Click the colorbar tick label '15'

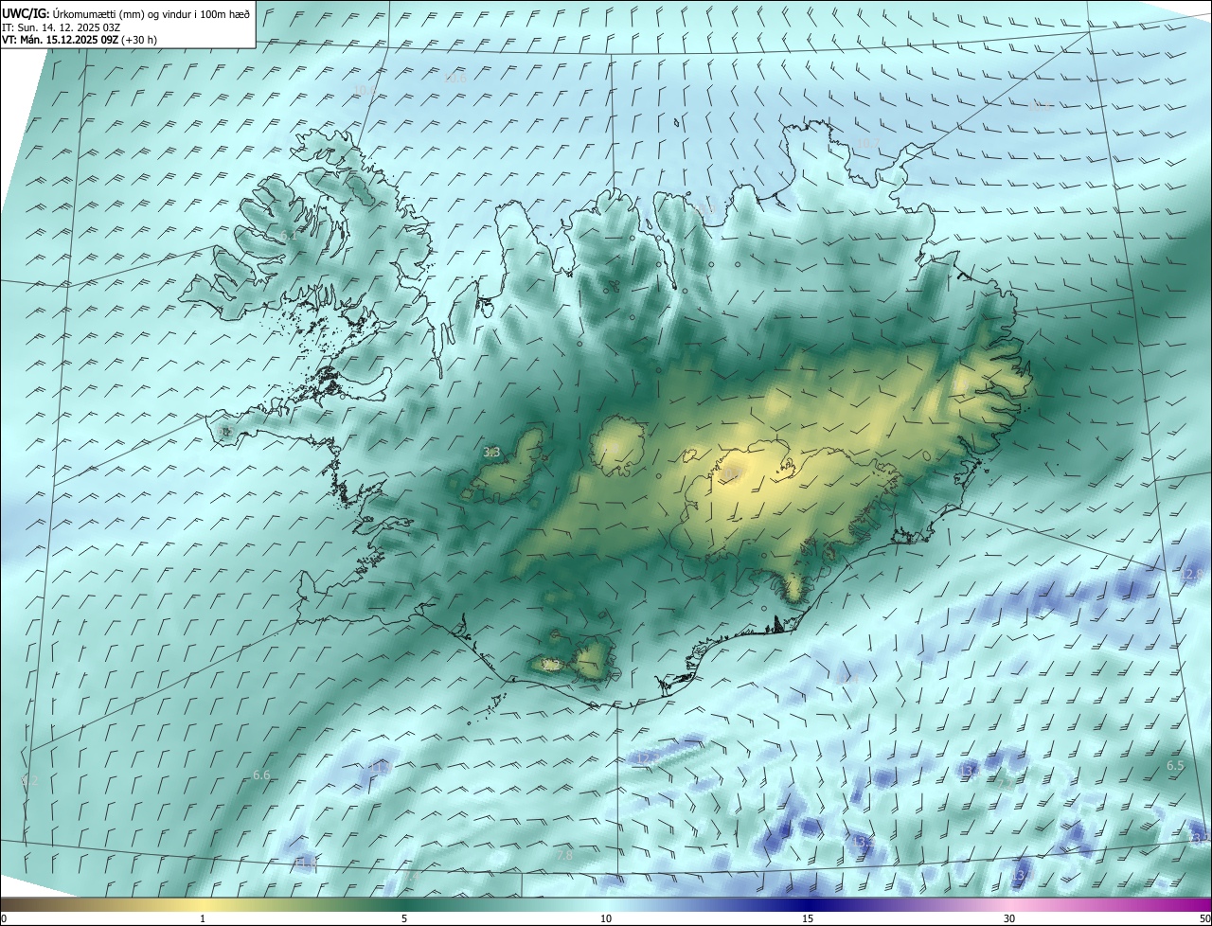pyautogui.click(x=808, y=918)
